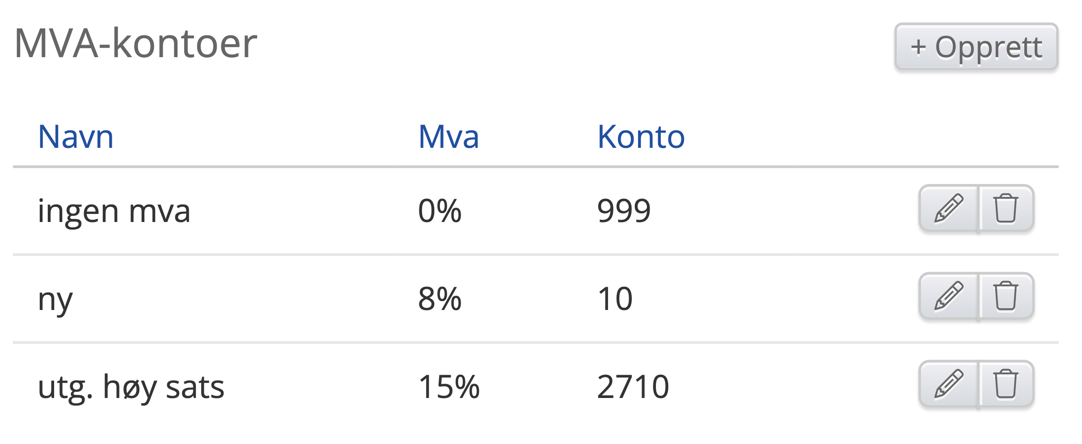
Task: Edit the 'utg. høy sats' account
Action: pyautogui.click(x=949, y=384)
